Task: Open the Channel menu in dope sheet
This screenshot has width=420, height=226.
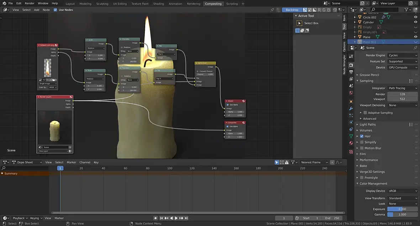Action: click(x=85, y=162)
